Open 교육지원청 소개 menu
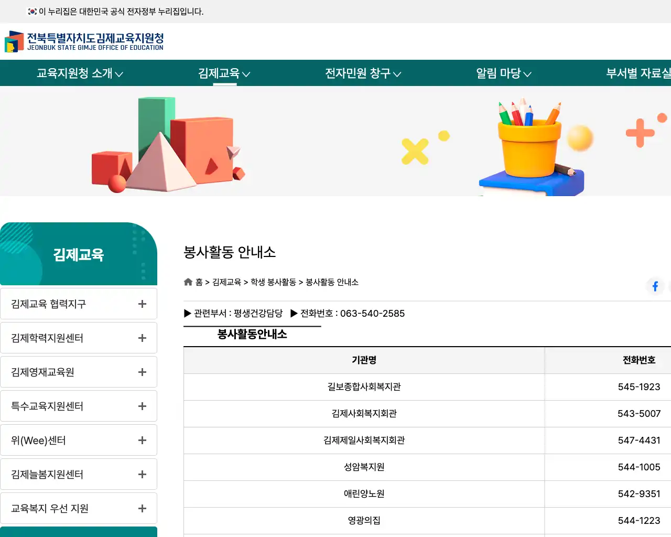671x537 pixels. coord(80,73)
